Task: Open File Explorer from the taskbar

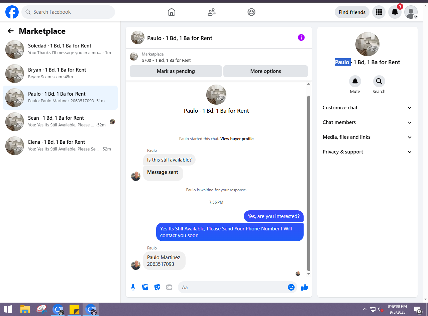Action: 25,309
